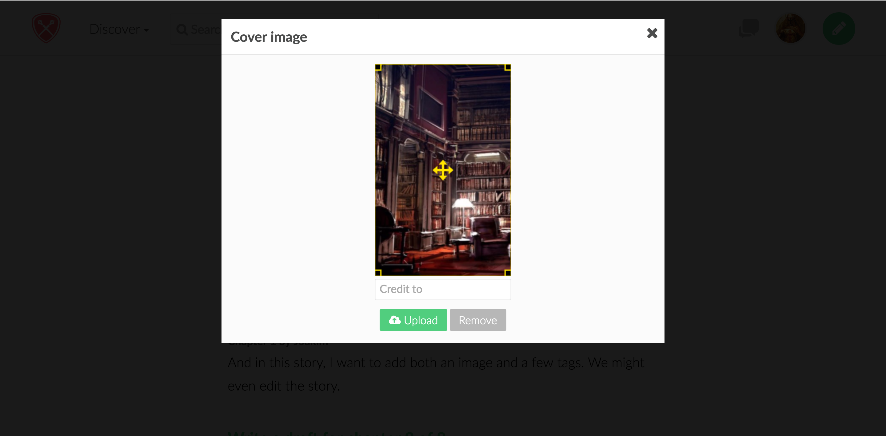The height and width of the screenshot is (436, 886).
Task: Open the user avatar profile
Action: pos(790,29)
